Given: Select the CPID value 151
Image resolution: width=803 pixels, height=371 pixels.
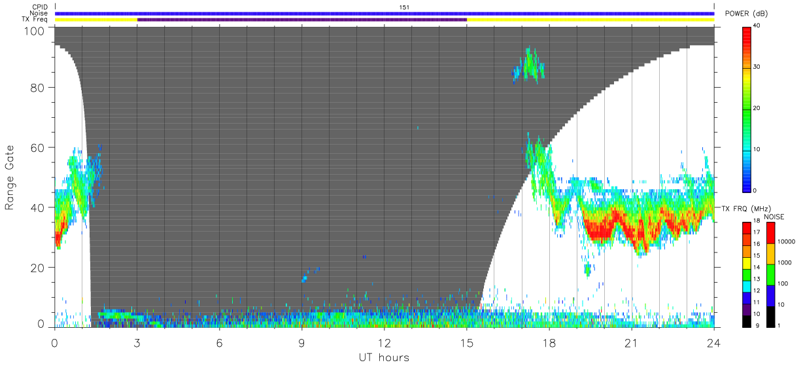Looking at the screenshot, I should click(404, 7).
